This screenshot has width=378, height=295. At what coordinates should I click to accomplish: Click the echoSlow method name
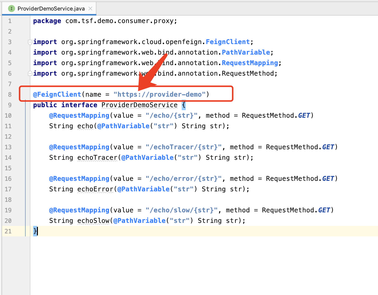point(93,221)
